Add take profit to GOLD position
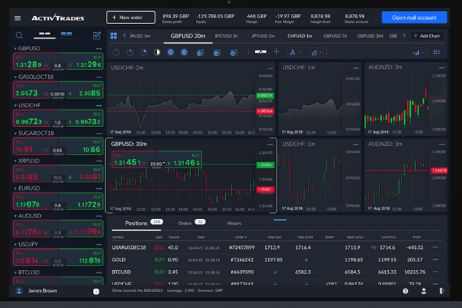The image size is (462, 308). 306,260
